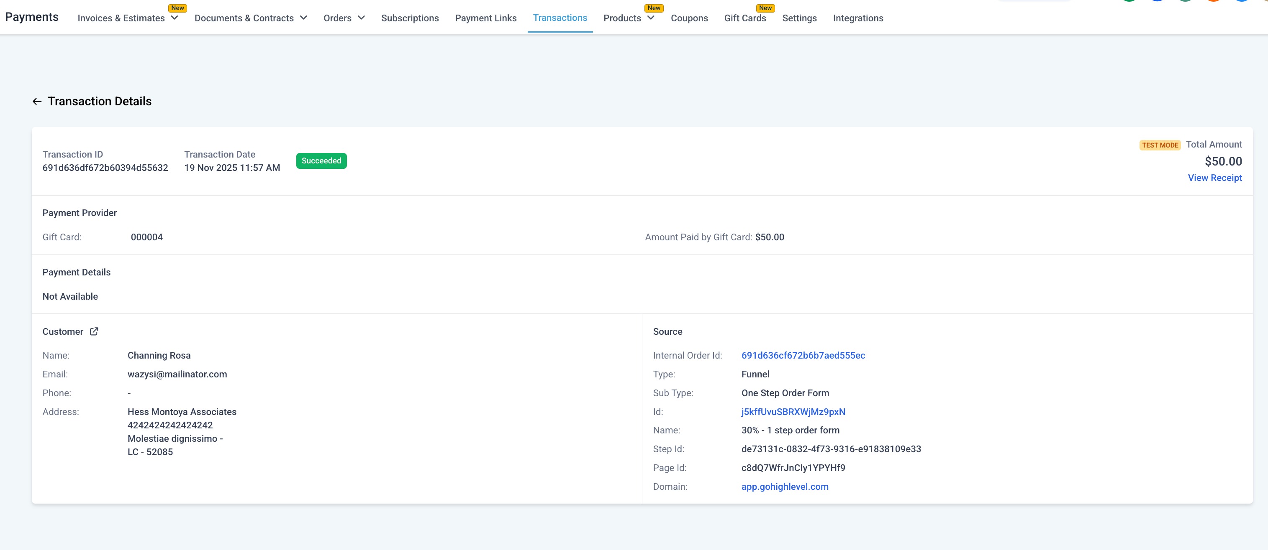
Task: Click the Succeeded status badge
Action: point(321,161)
